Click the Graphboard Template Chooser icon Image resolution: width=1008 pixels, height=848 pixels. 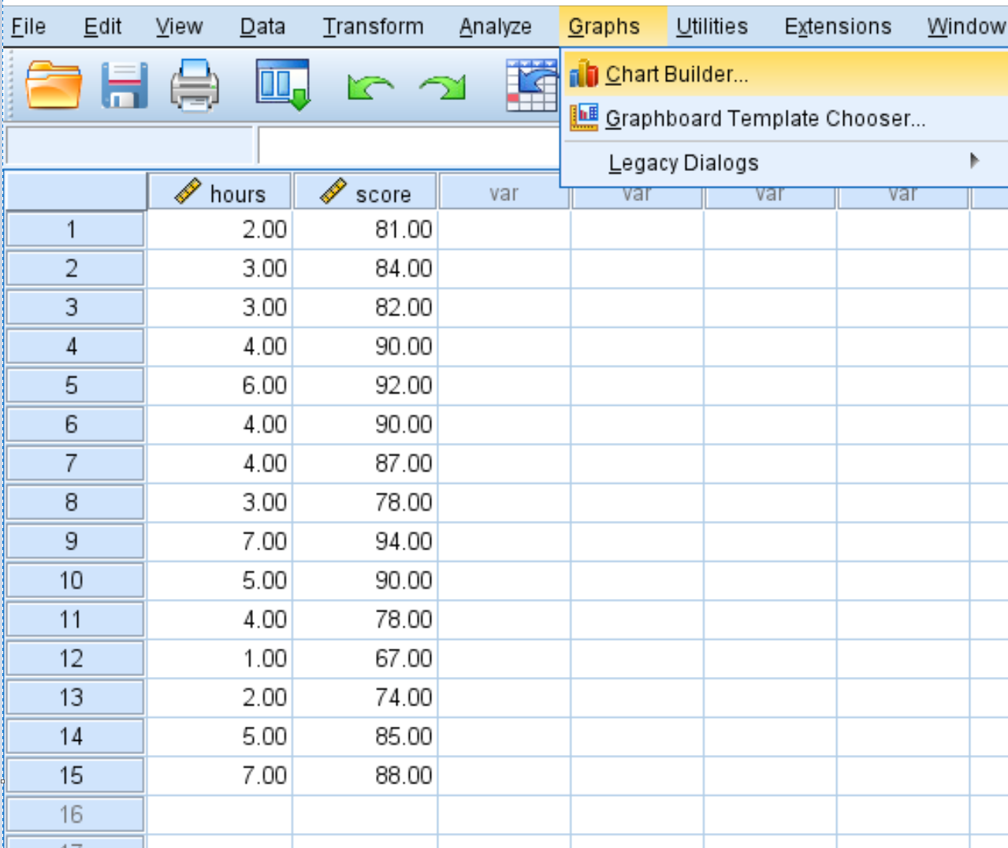[x=584, y=117]
